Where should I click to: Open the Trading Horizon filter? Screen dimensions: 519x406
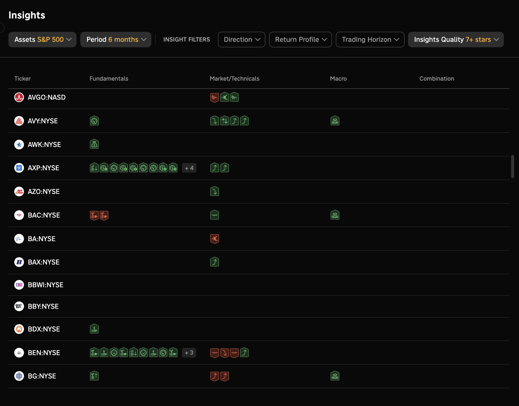click(x=370, y=39)
